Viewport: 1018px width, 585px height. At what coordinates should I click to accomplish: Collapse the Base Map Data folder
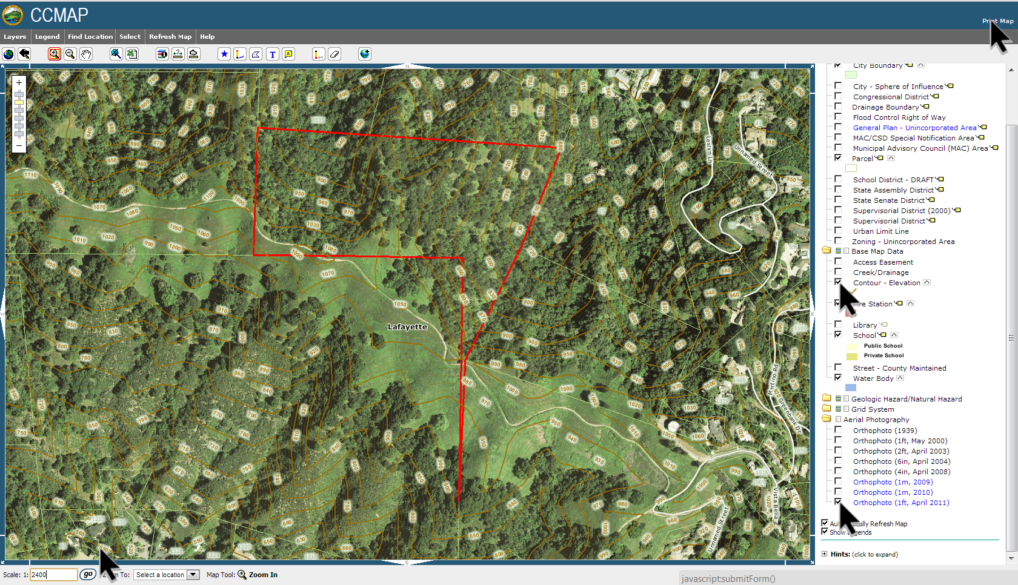(827, 250)
